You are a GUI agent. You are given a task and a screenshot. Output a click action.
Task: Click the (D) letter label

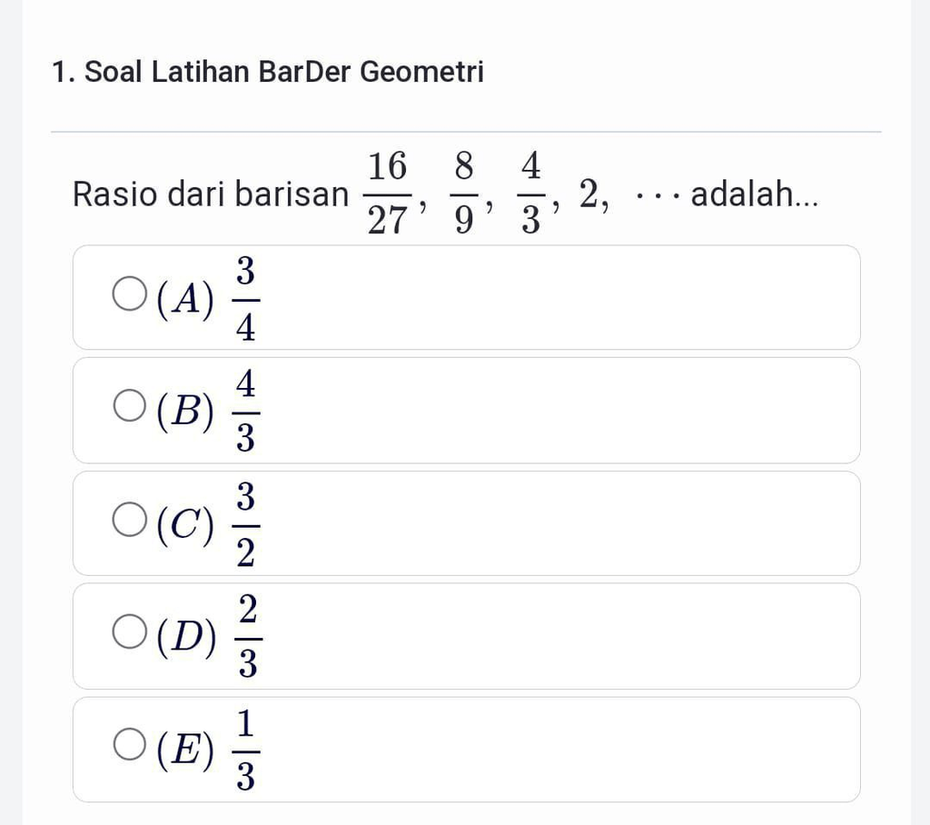click(186, 636)
